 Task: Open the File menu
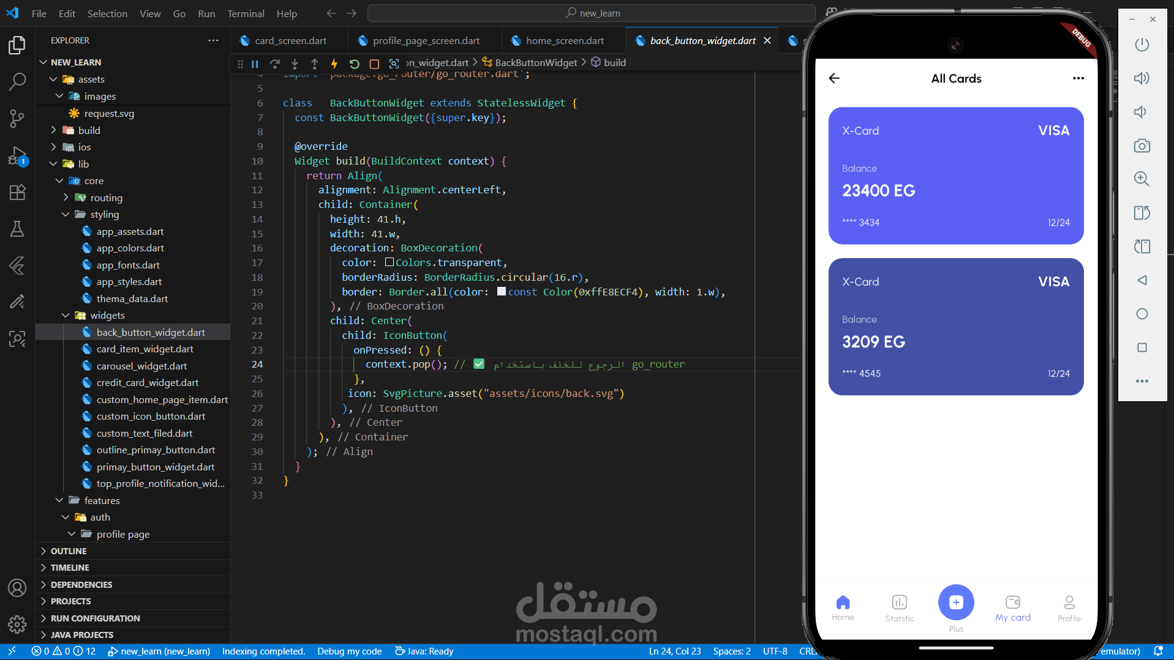39,13
